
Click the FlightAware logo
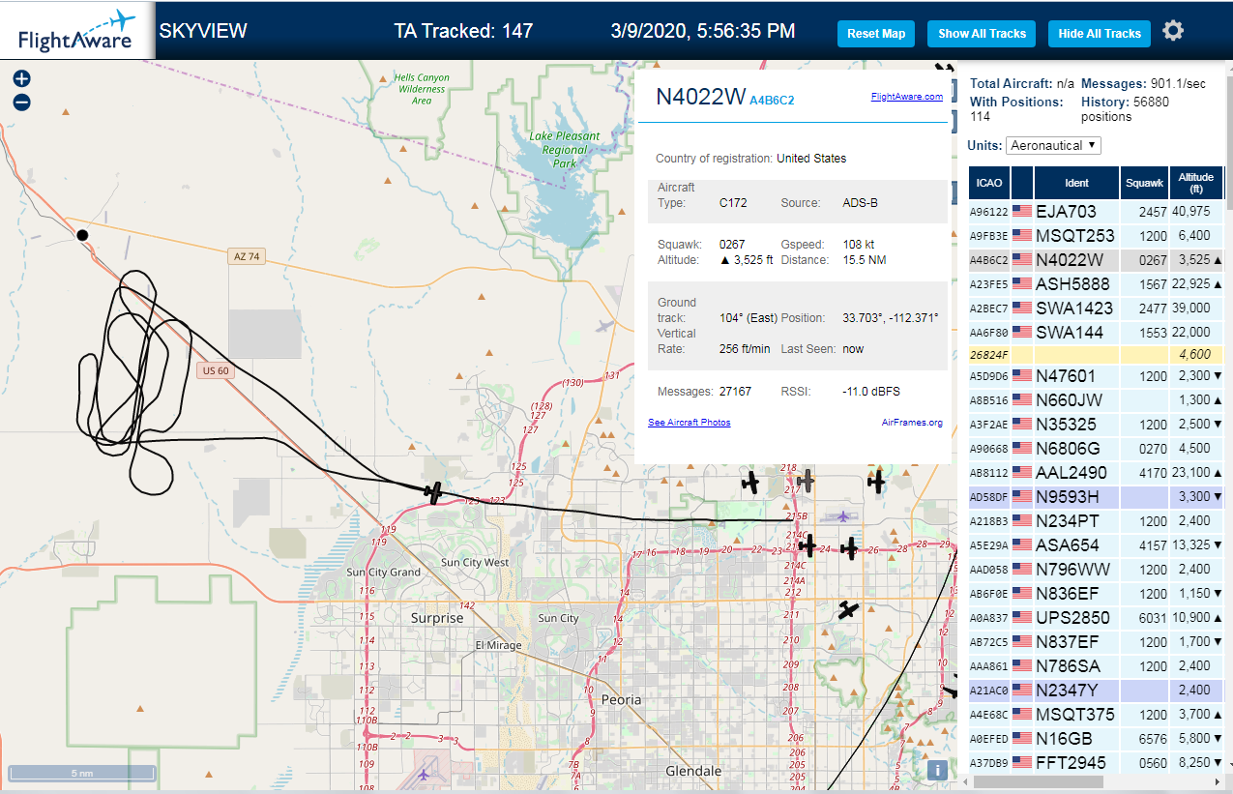pos(76,30)
